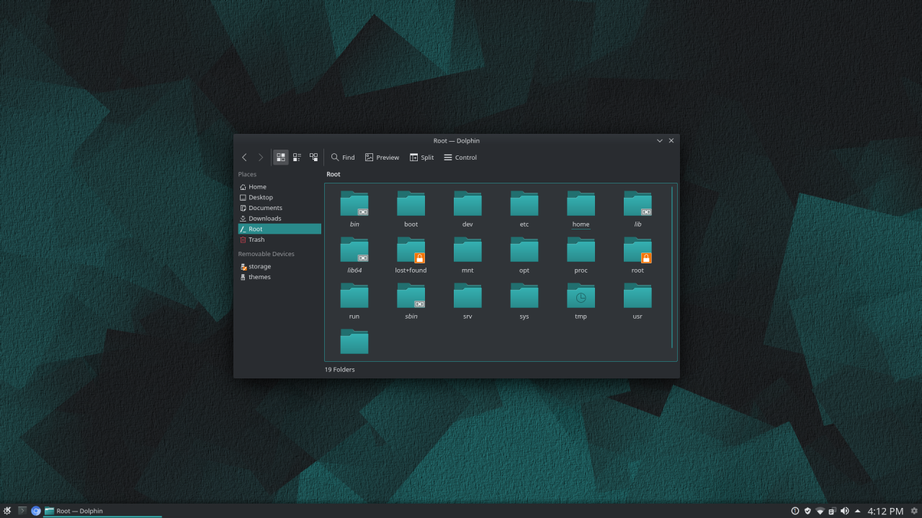The width and height of the screenshot is (922, 518).
Task: Click the window title bar down chevron
Action: point(660,141)
